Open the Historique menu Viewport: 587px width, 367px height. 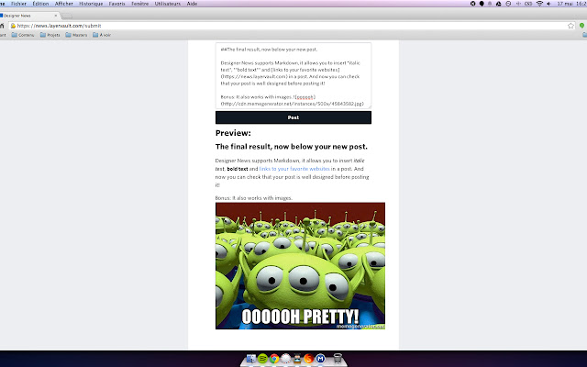(91, 4)
